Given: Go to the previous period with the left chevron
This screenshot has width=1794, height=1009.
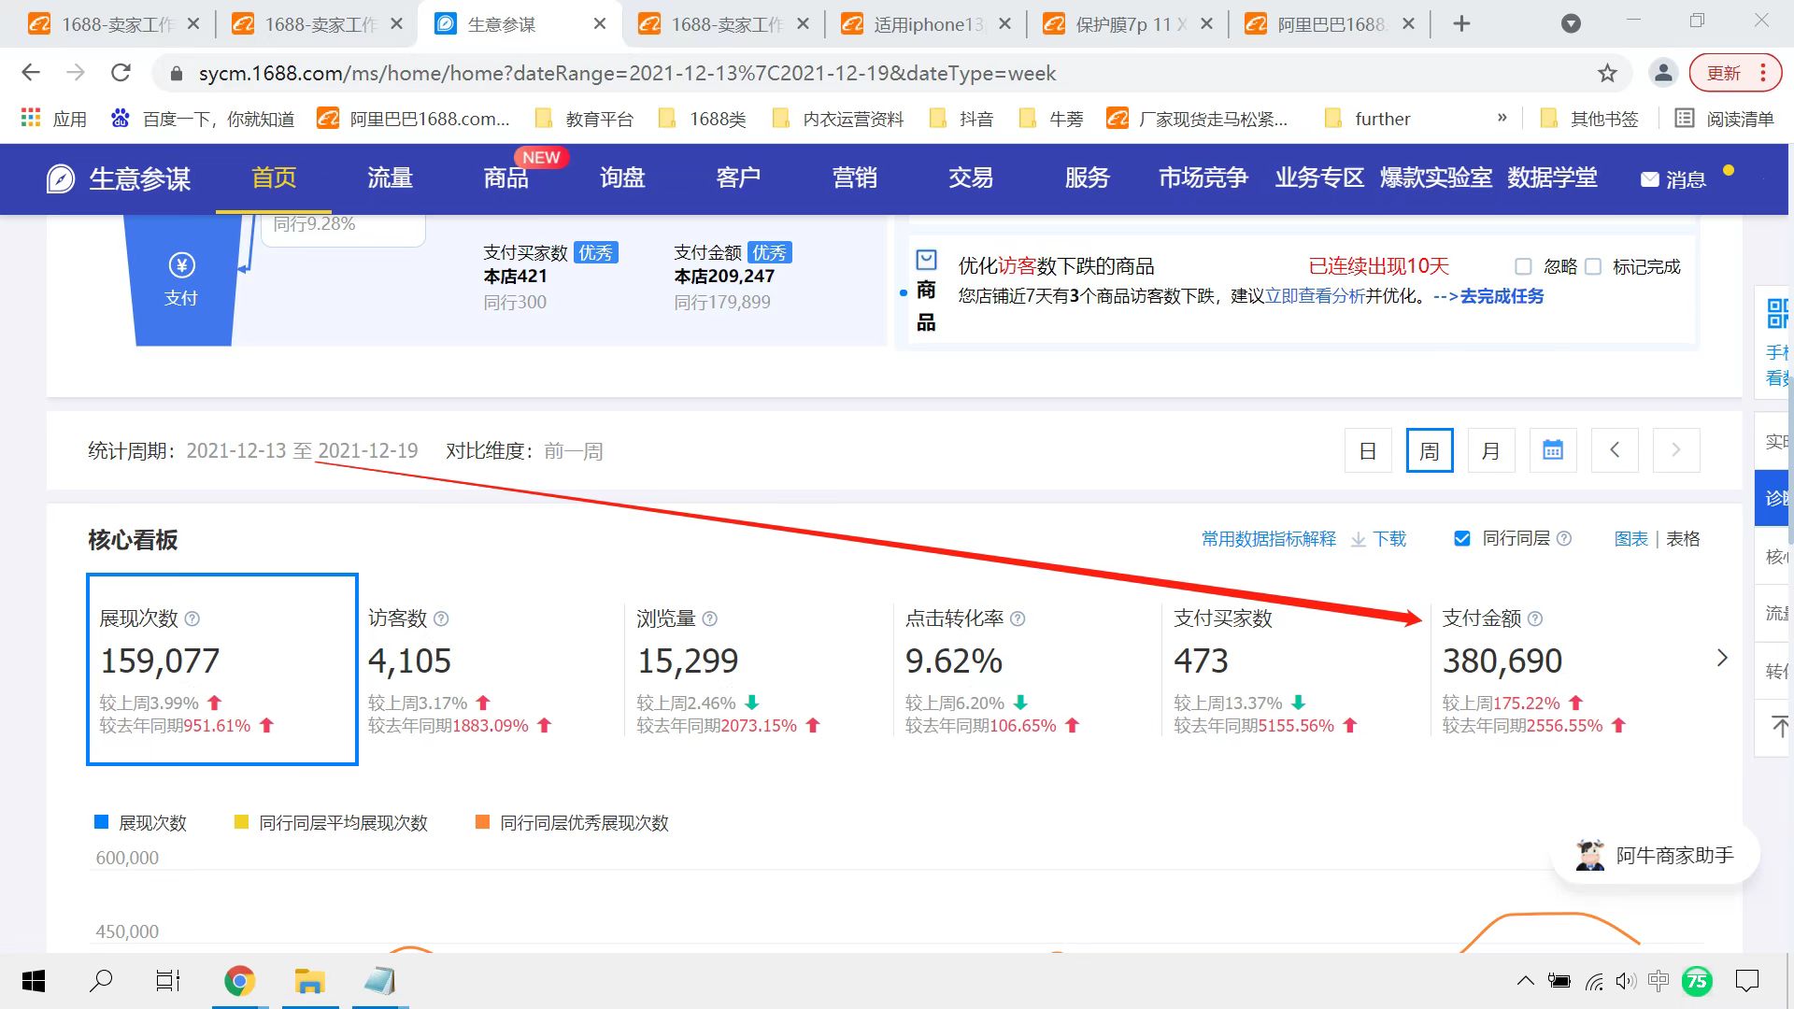Looking at the screenshot, I should (x=1615, y=450).
